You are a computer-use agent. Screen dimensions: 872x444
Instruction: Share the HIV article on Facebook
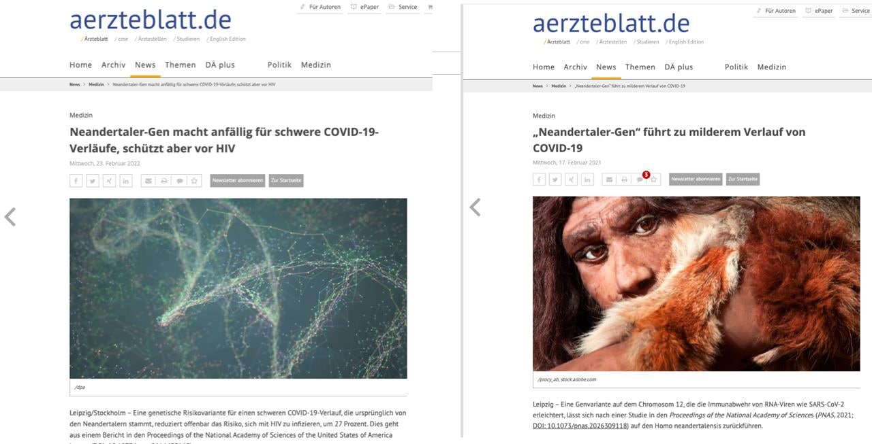coord(76,181)
